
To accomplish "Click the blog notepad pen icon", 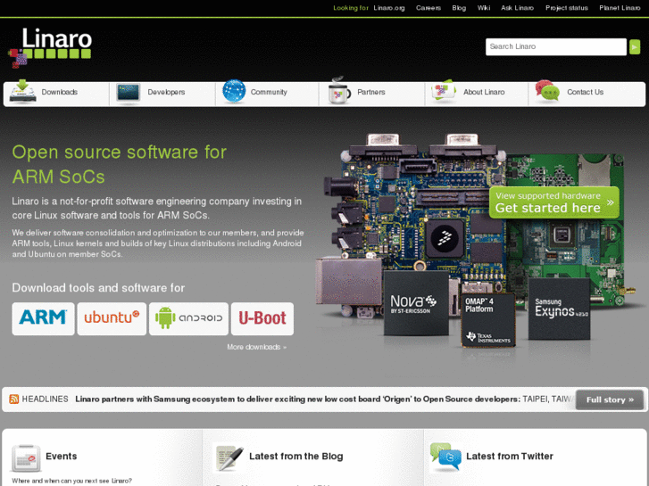I will pyautogui.click(x=228, y=457).
